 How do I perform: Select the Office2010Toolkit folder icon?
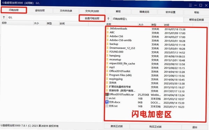coord(107,71)
